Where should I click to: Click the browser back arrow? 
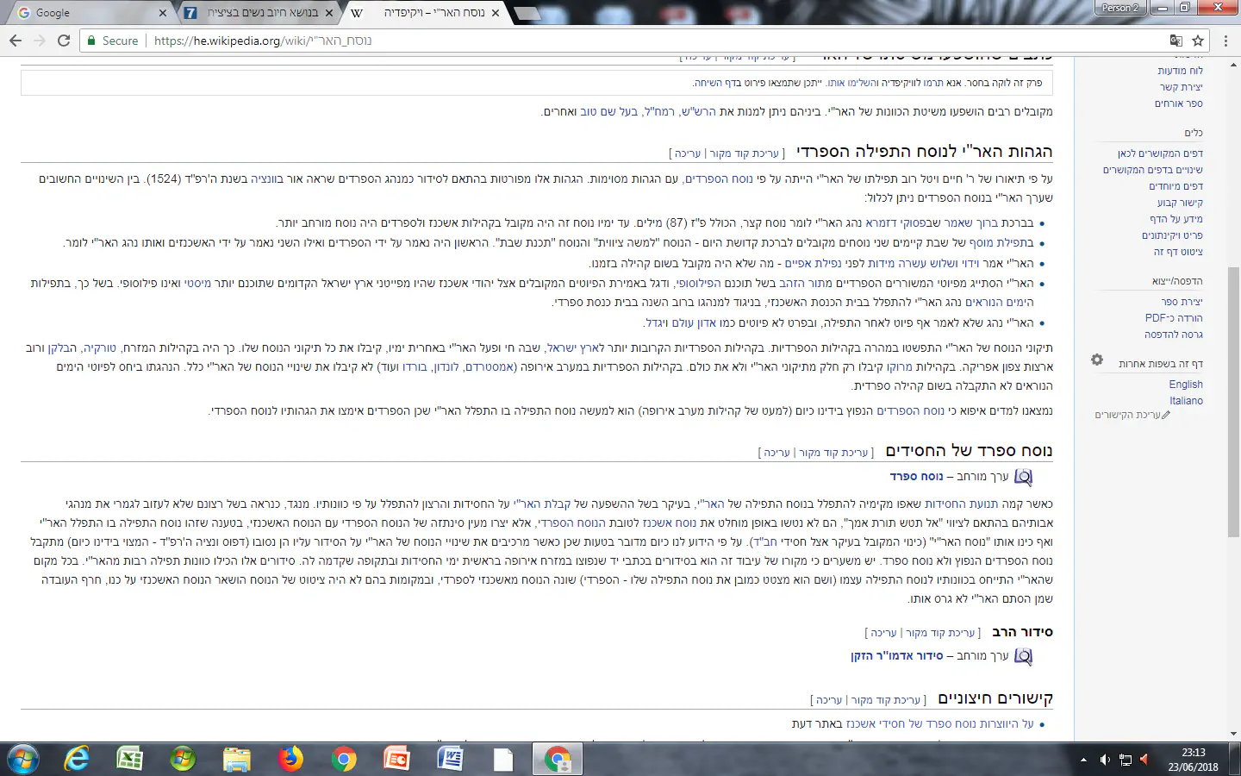[16, 41]
